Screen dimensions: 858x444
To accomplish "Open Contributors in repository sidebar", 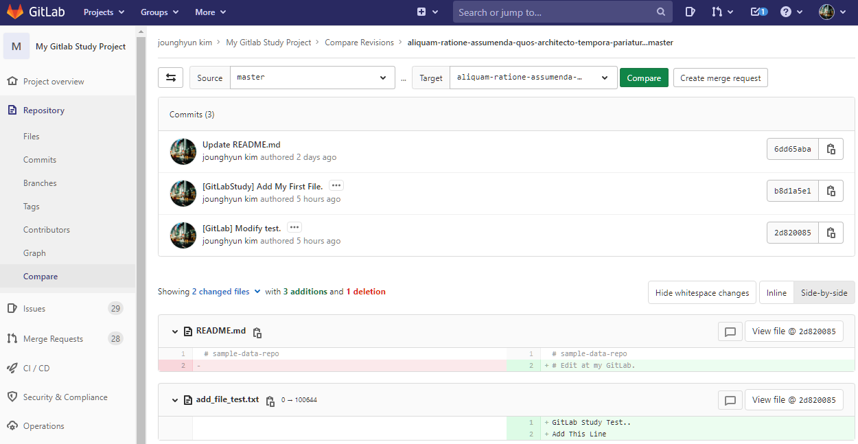I will 47,229.
